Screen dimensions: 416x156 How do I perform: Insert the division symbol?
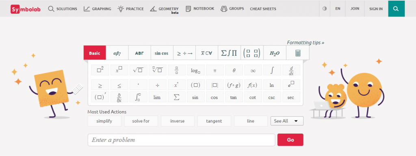(157, 85)
